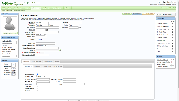Click the guardian Teléfono input field

43,84
